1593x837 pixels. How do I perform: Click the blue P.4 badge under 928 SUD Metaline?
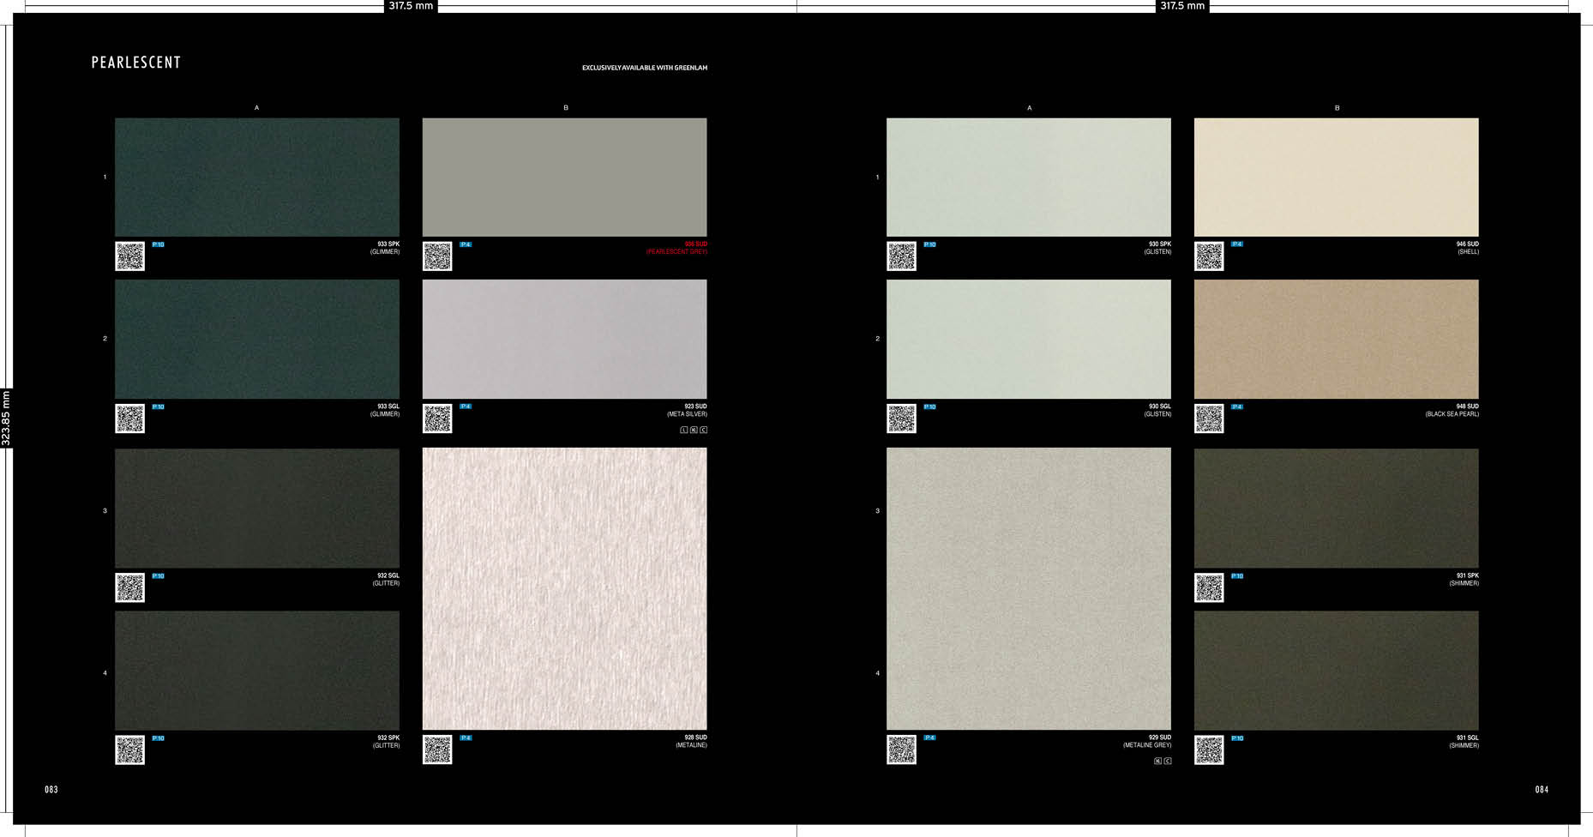pyautogui.click(x=466, y=738)
